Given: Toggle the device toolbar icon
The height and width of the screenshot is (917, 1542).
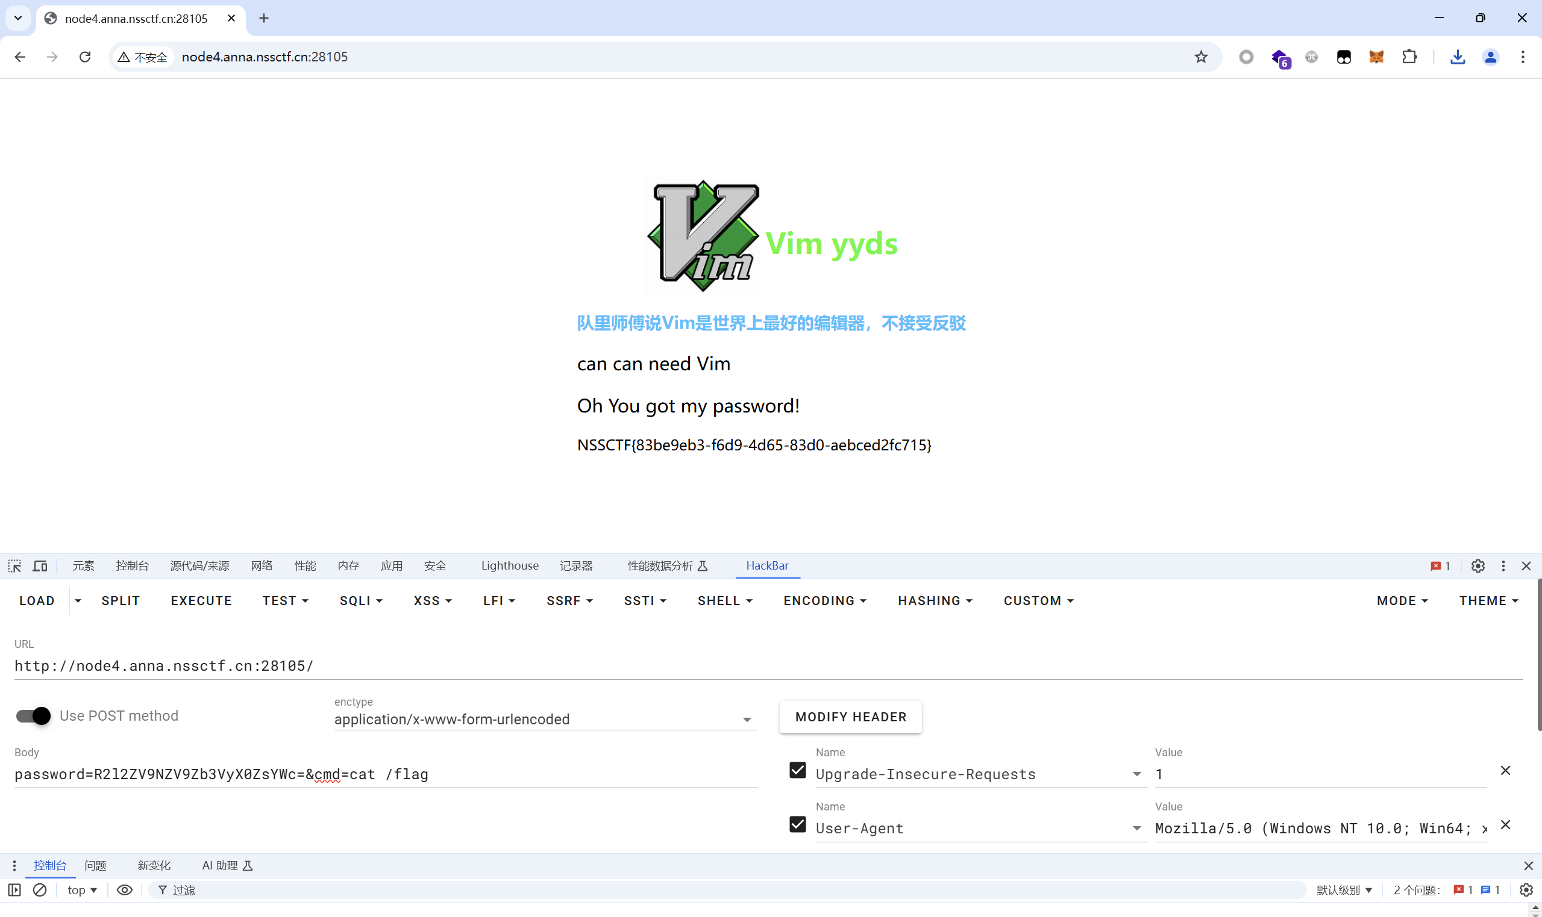Looking at the screenshot, I should (40, 565).
